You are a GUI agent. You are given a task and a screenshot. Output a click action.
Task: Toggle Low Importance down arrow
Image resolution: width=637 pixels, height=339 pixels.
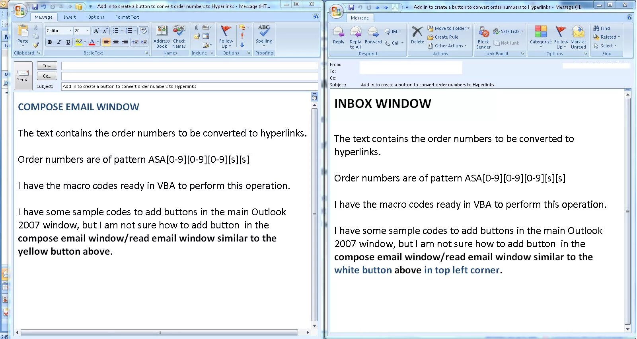pyautogui.click(x=242, y=45)
